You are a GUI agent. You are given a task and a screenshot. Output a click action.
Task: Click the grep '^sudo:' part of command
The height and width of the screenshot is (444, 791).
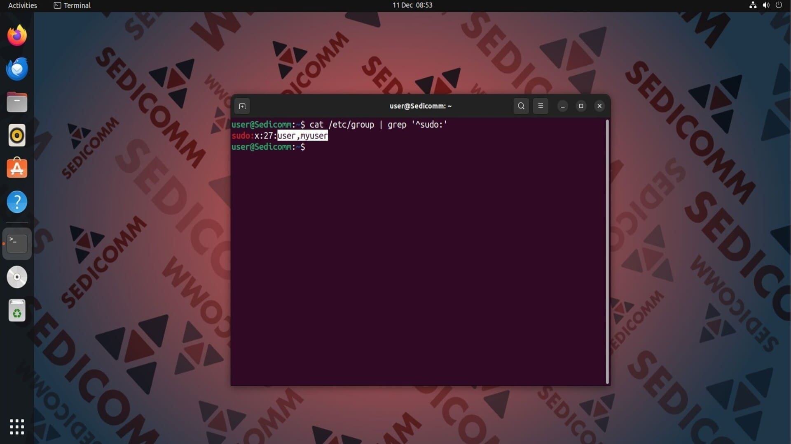tap(417, 125)
